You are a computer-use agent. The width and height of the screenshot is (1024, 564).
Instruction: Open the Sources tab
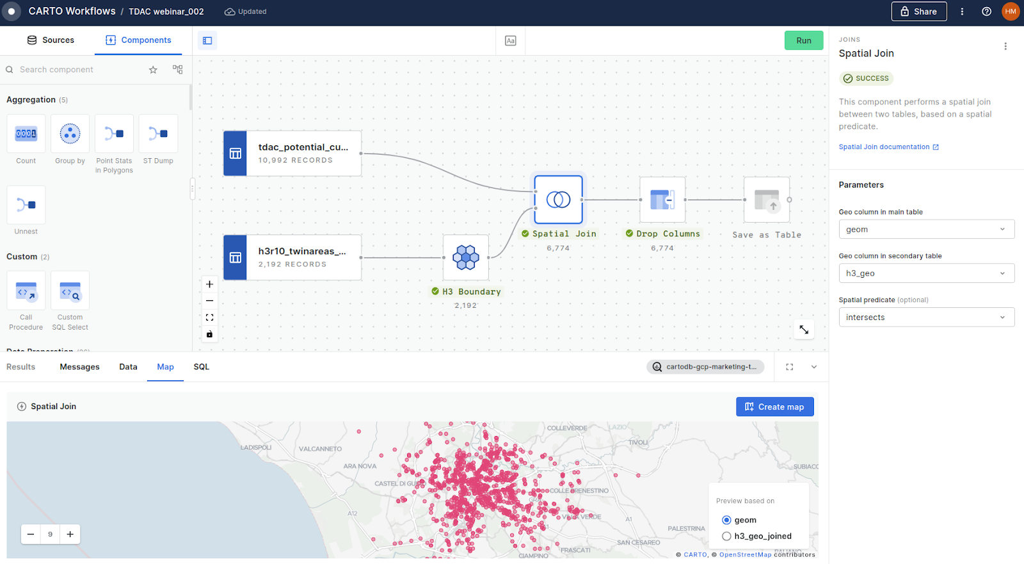point(51,40)
